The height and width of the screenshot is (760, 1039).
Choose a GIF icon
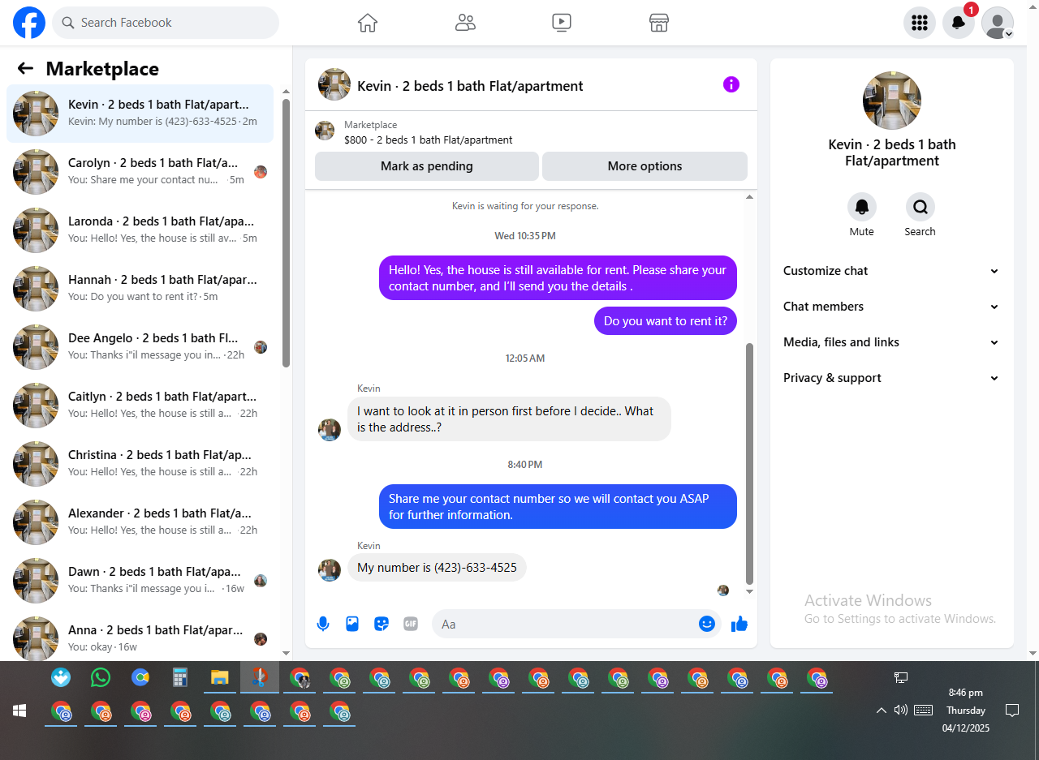411,624
